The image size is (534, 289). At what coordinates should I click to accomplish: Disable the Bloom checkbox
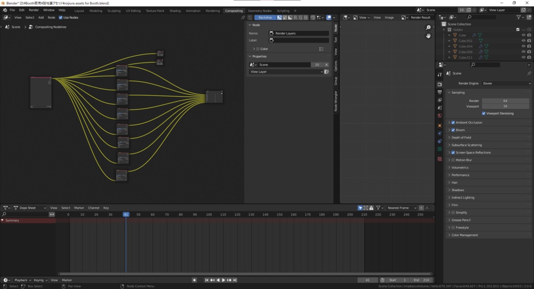453,130
